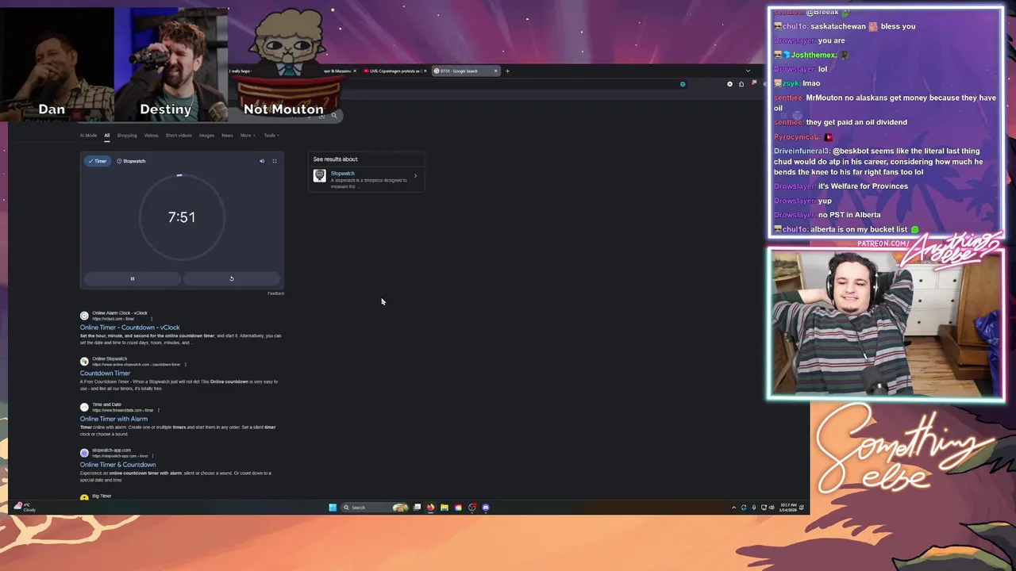Show hidden system tray icons
The height and width of the screenshot is (571, 1016).
733,508
